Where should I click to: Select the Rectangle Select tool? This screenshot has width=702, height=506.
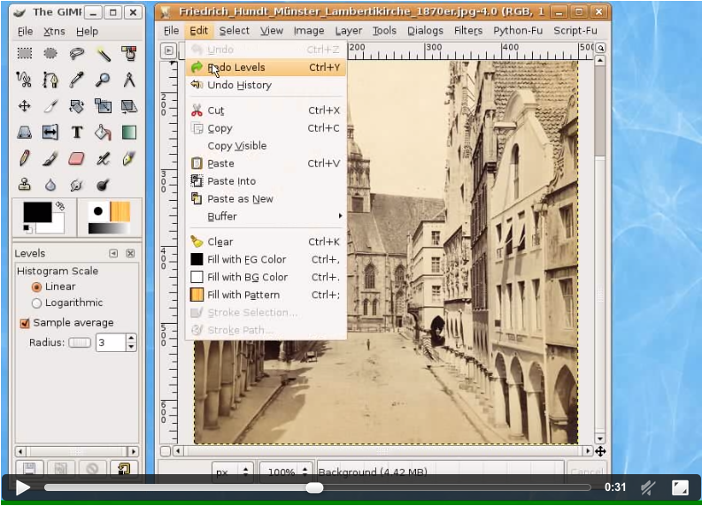tap(25, 54)
